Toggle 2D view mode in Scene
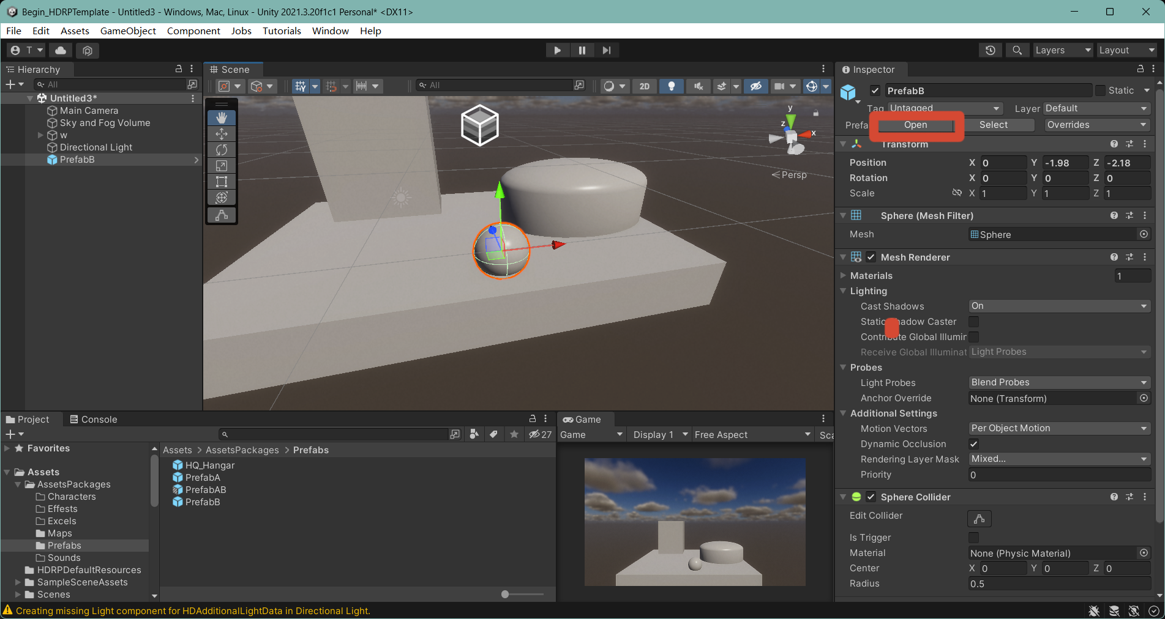Screen dimensions: 1165x619 pyautogui.click(x=645, y=86)
